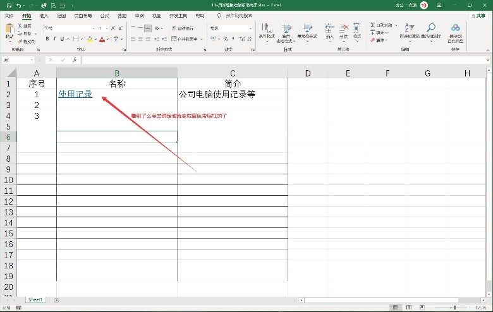Open the font color dropdown arrow

tap(108, 39)
